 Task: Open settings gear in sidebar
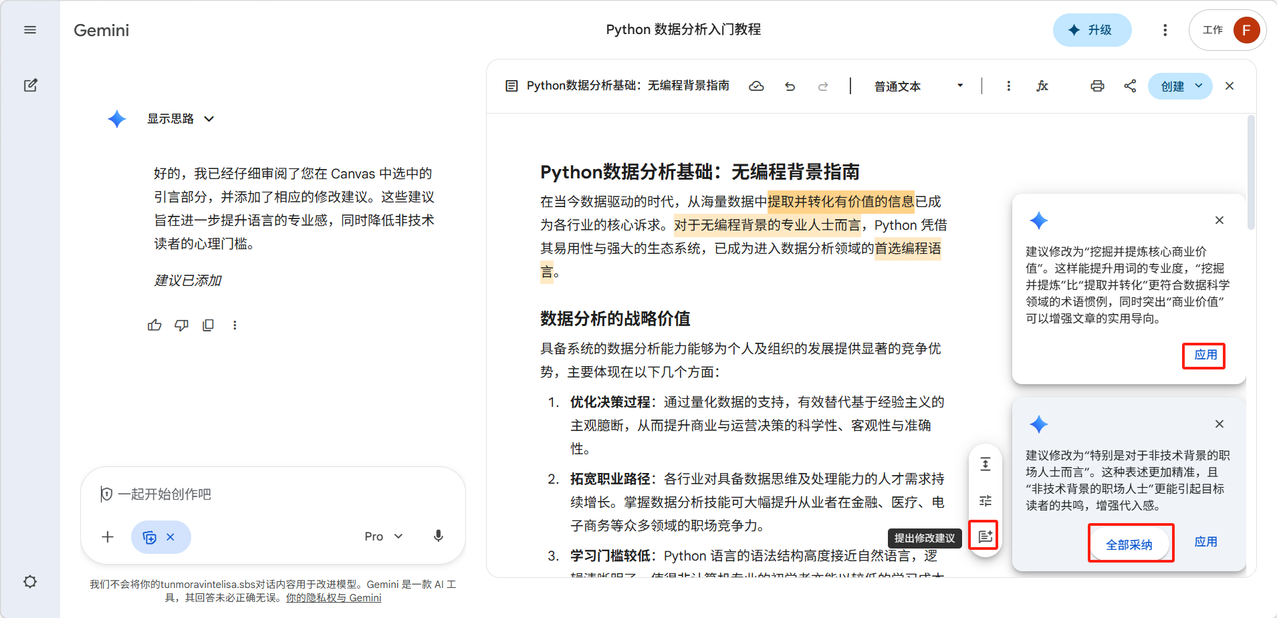pyautogui.click(x=30, y=581)
